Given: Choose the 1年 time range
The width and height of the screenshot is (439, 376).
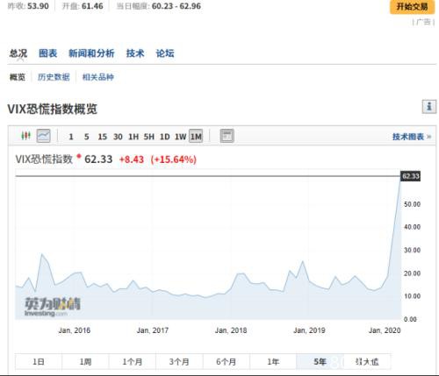Looking at the screenshot, I should (x=273, y=362).
